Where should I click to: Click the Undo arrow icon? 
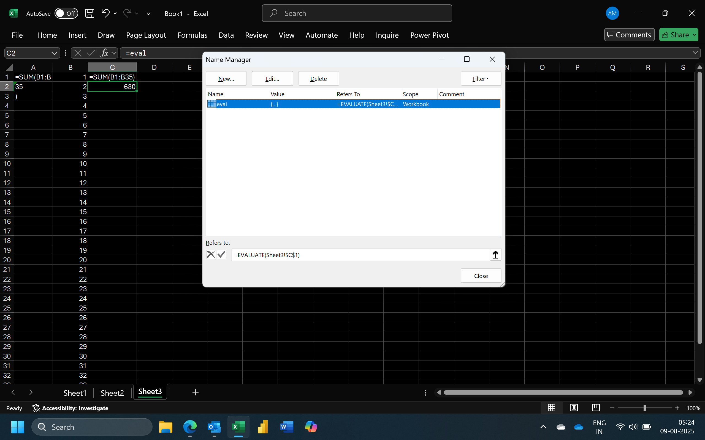[105, 13]
